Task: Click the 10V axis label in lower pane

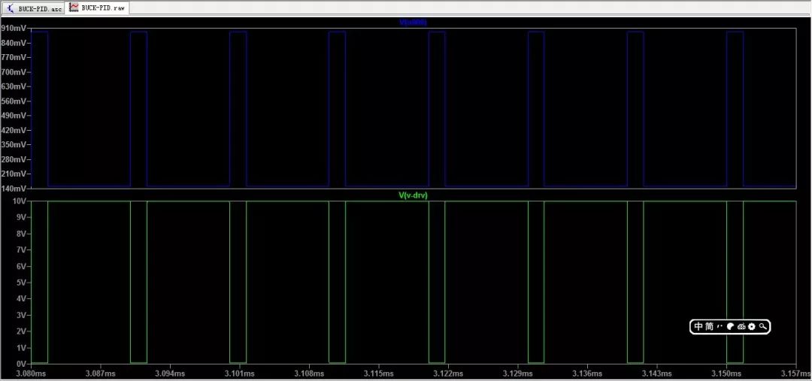Action: pyautogui.click(x=19, y=201)
